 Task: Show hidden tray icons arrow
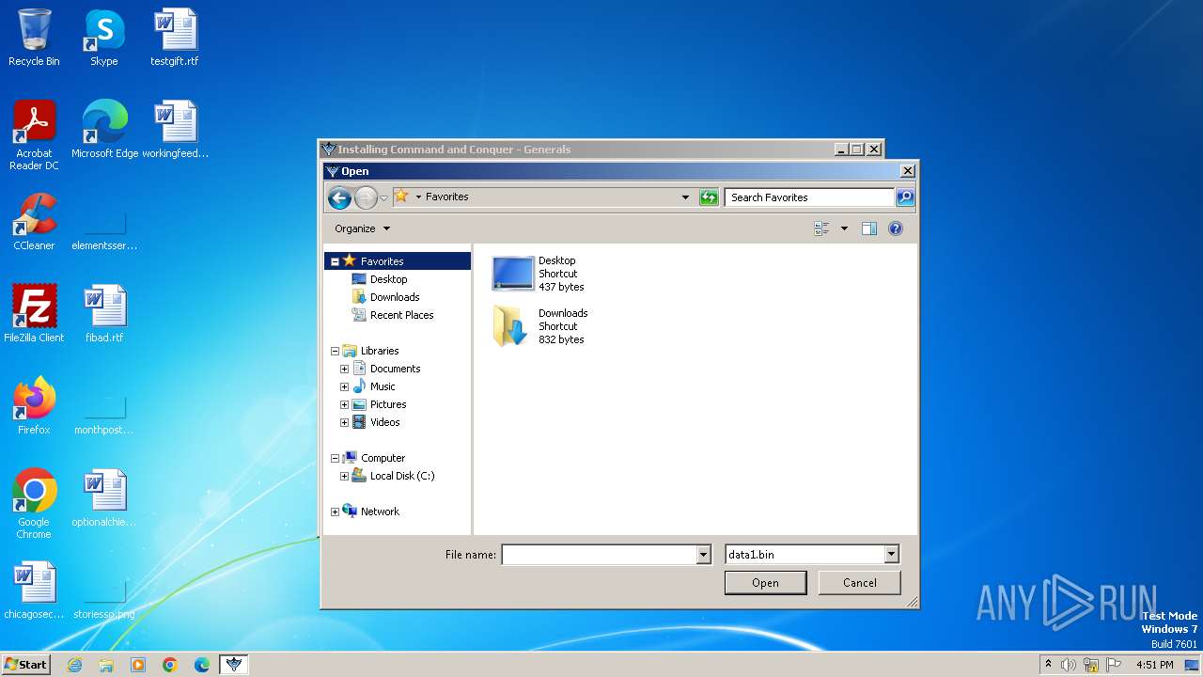(x=1049, y=665)
